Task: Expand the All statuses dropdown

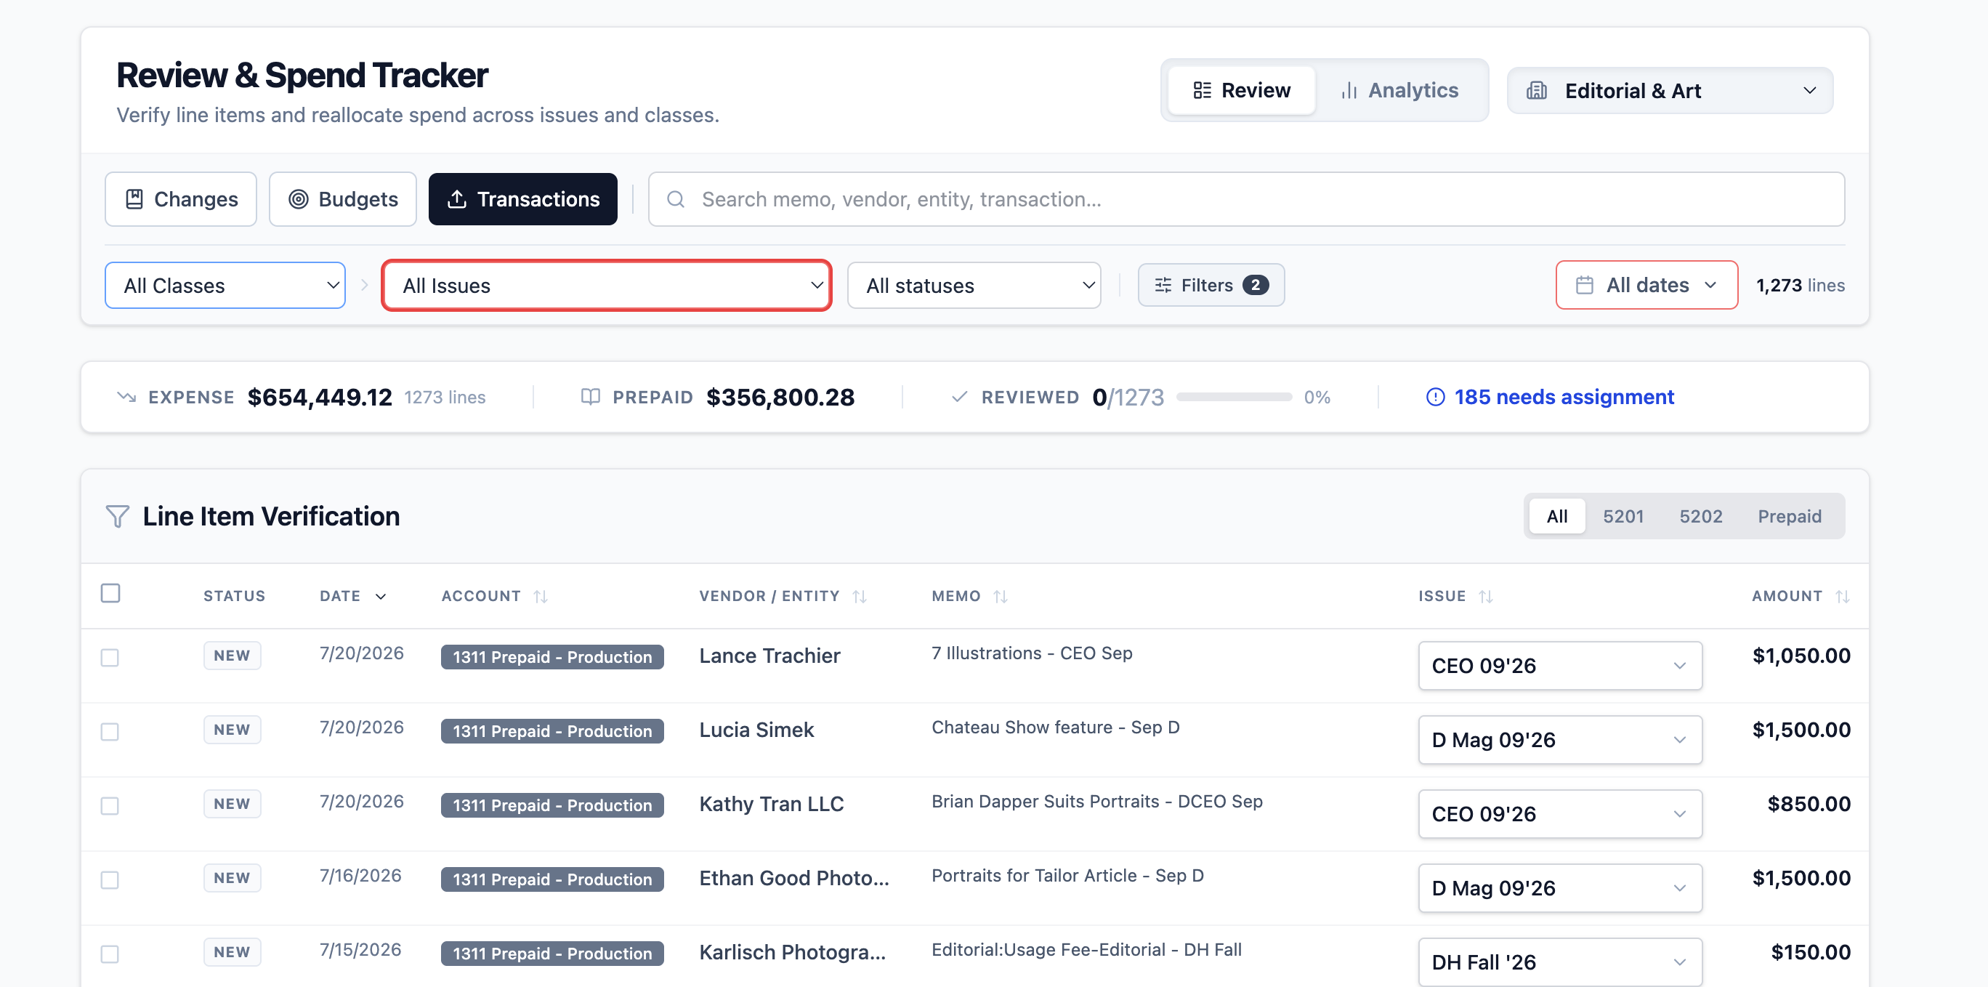Action: 974,286
